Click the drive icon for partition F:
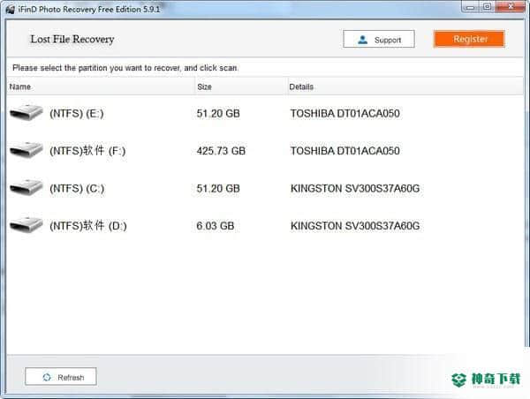 26,150
